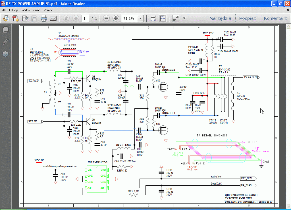Open the attachments paperclip panel
Viewport: 291px width, 210px height.
(x=5, y=42)
